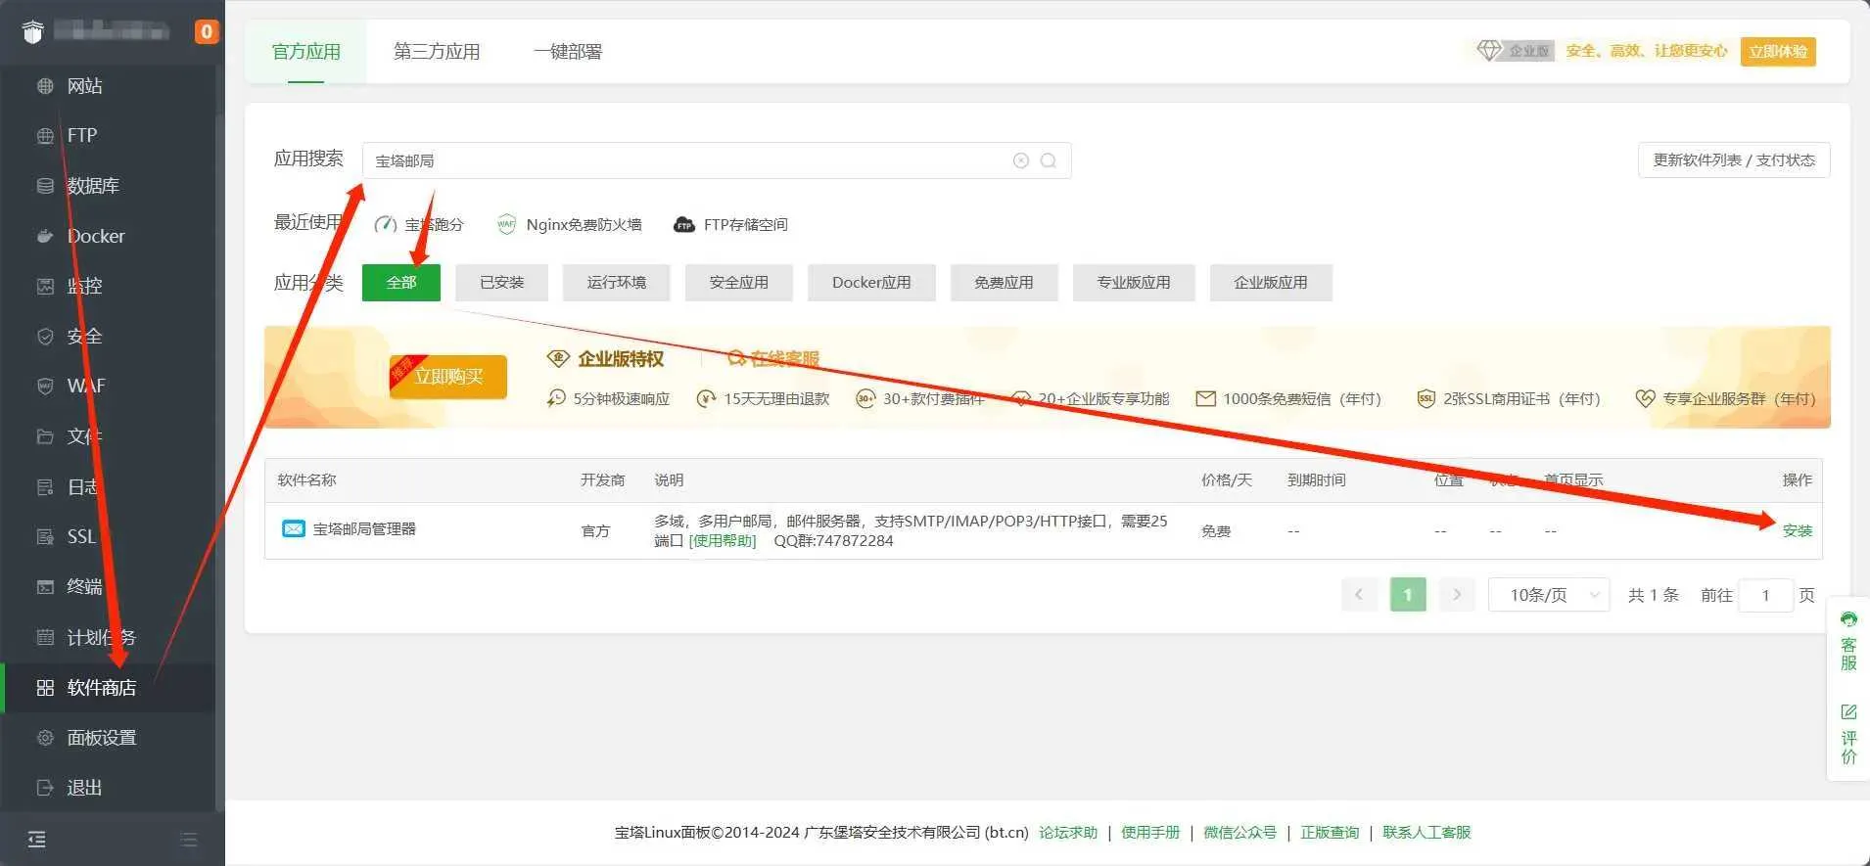Select the Docker应用 category filter
This screenshot has width=1870, height=866.
[871, 282]
